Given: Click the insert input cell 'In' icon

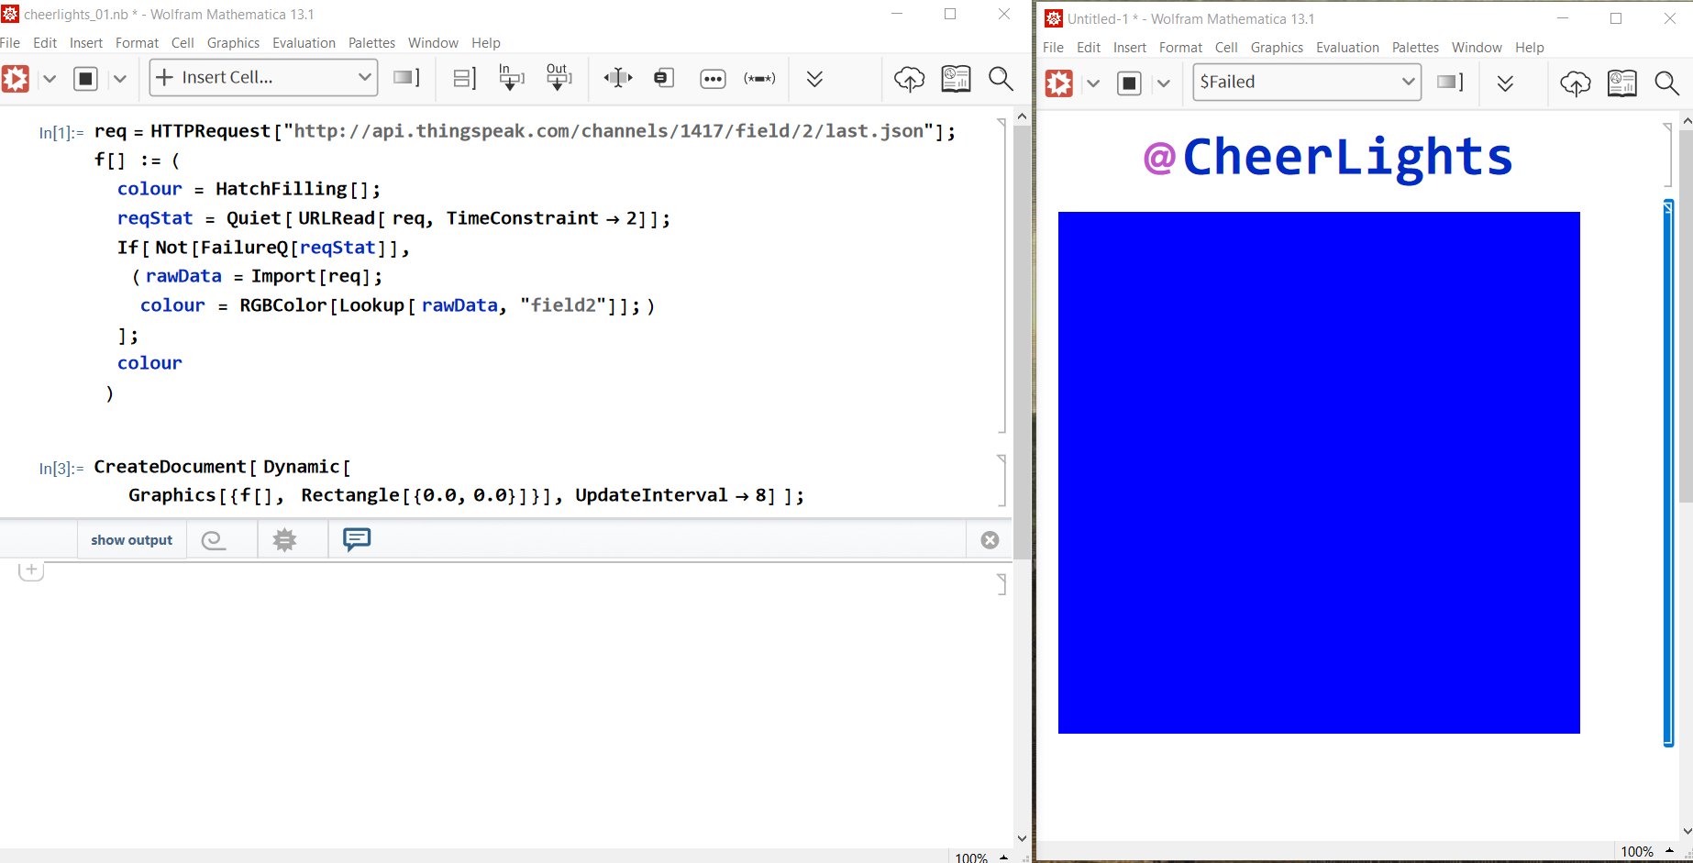Looking at the screenshot, I should tap(510, 77).
